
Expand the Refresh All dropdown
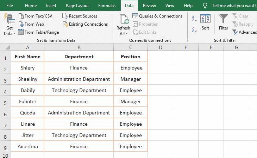coord(123,34)
